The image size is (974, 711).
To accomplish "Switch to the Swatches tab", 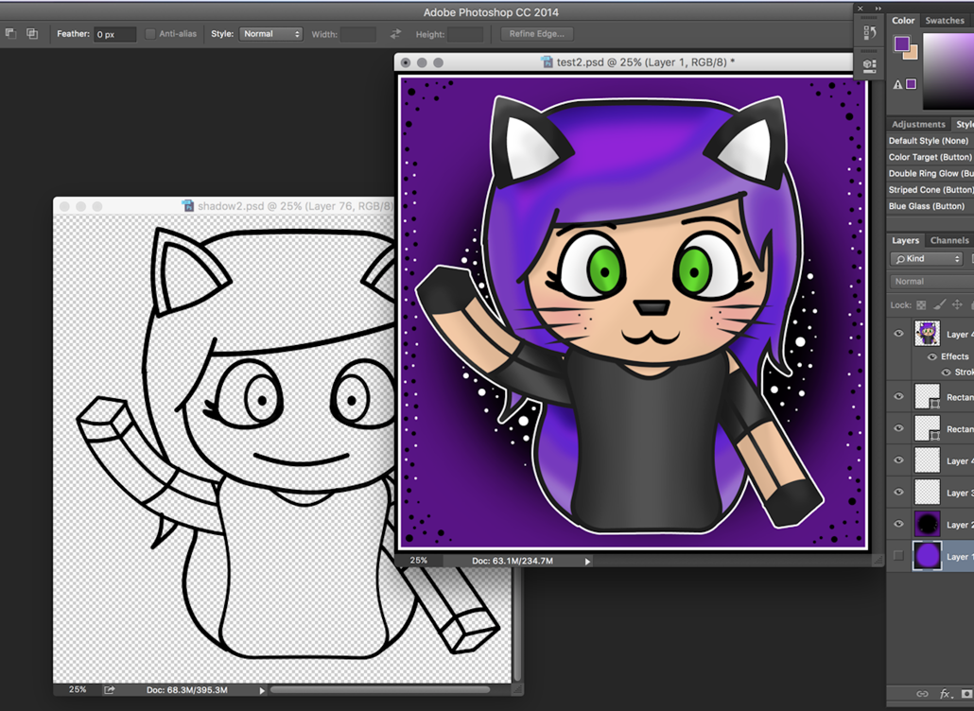I will tap(944, 20).
